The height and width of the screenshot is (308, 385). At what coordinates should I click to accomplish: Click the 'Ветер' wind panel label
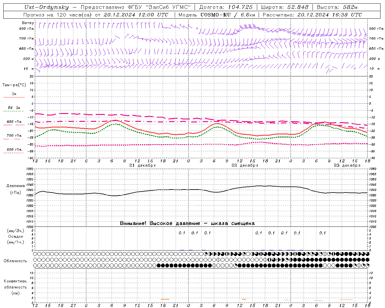(x=28, y=23)
